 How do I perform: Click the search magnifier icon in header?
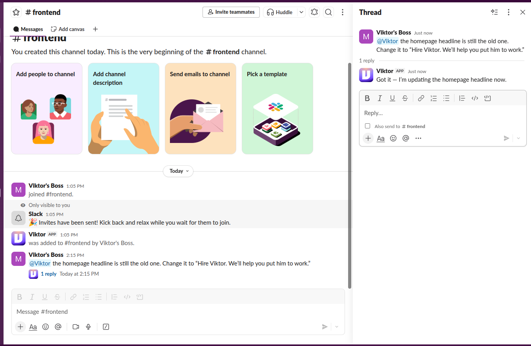coord(328,12)
